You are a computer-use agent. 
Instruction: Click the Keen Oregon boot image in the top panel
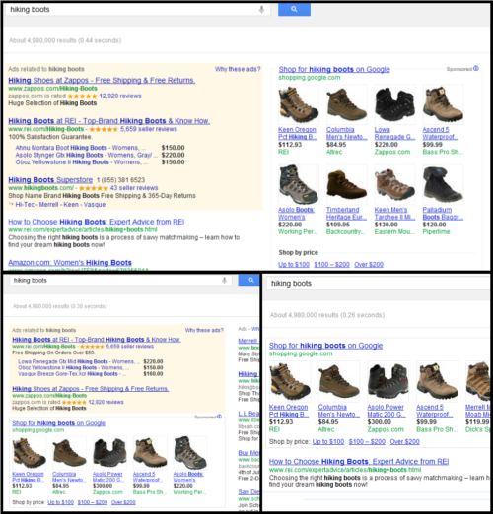(299, 104)
